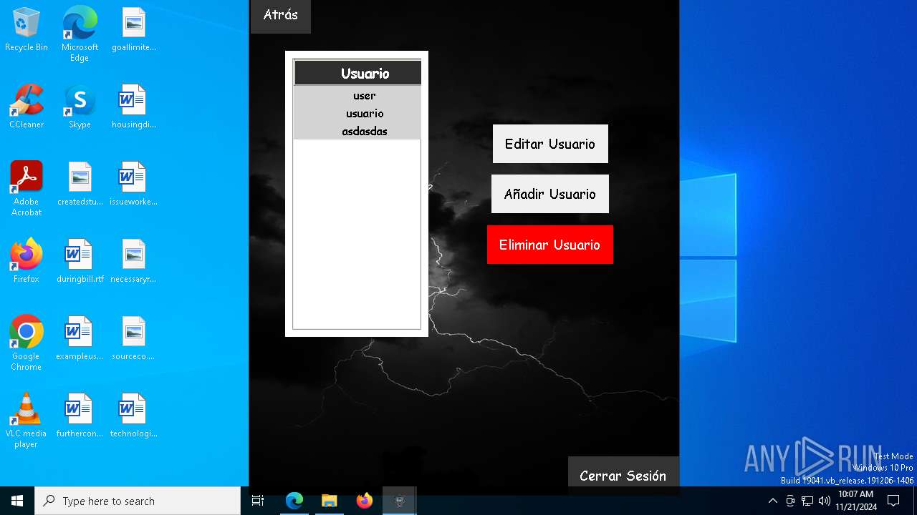Launch Firefox from the taskbar

click(365, 501)
